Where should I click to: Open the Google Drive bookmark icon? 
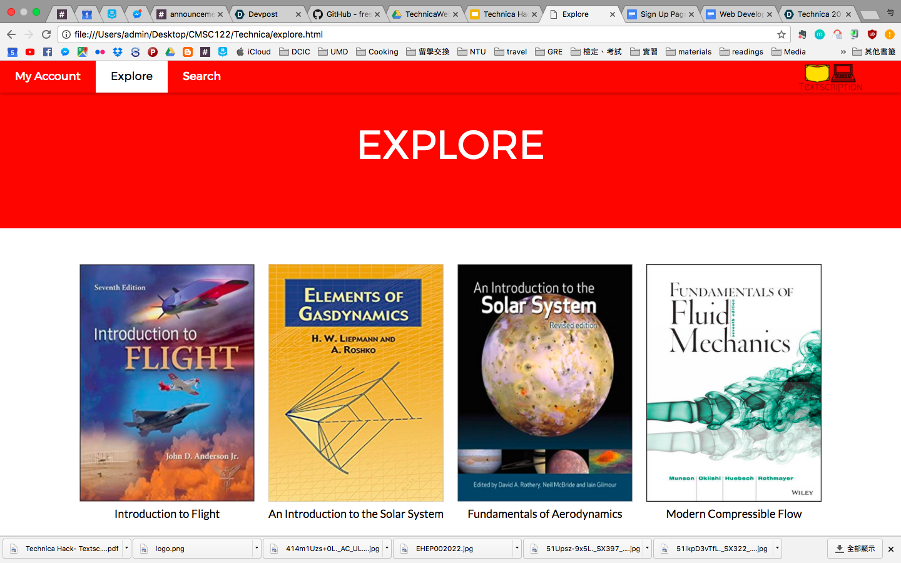click(x=170, y=52)
